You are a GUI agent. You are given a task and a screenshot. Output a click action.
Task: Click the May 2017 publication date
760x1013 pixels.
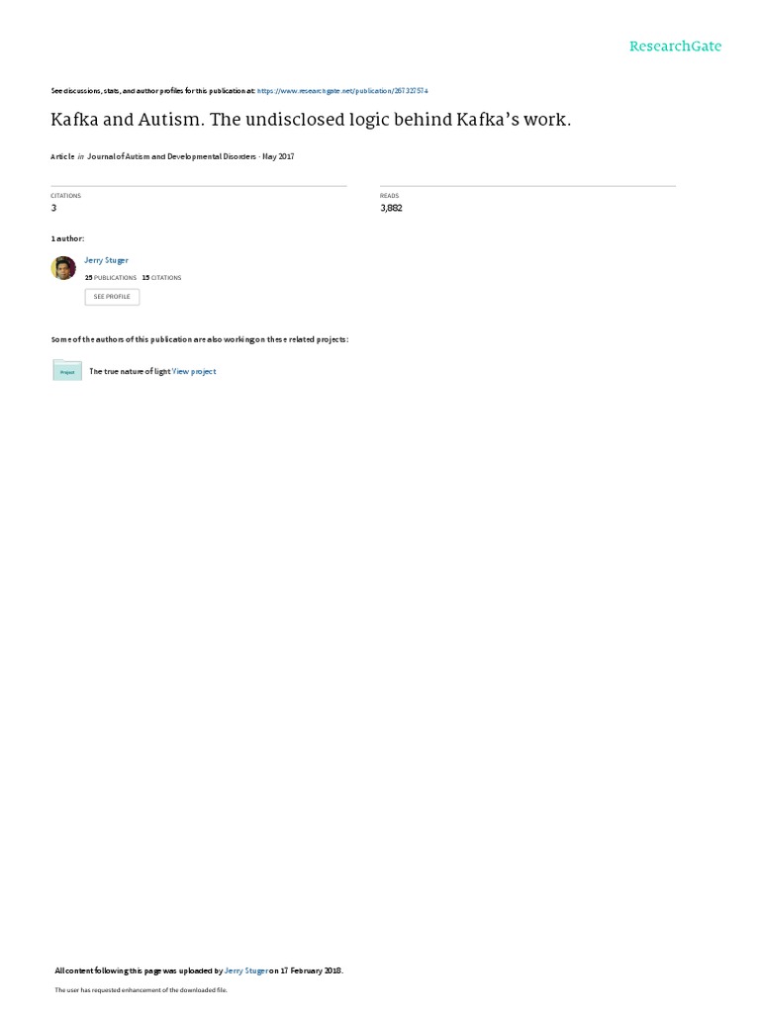pyautogui.click(x=278, y=156)
